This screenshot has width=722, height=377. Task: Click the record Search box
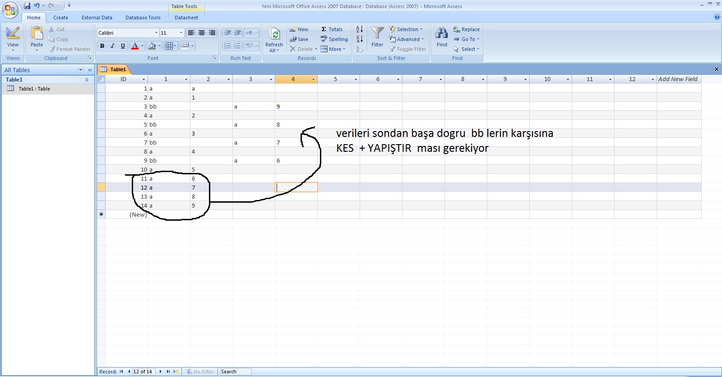coord(235,372)
